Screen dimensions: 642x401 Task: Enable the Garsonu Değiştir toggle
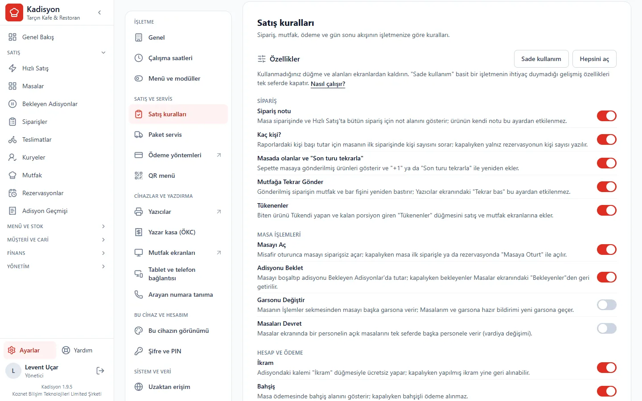tap(607, 305)
